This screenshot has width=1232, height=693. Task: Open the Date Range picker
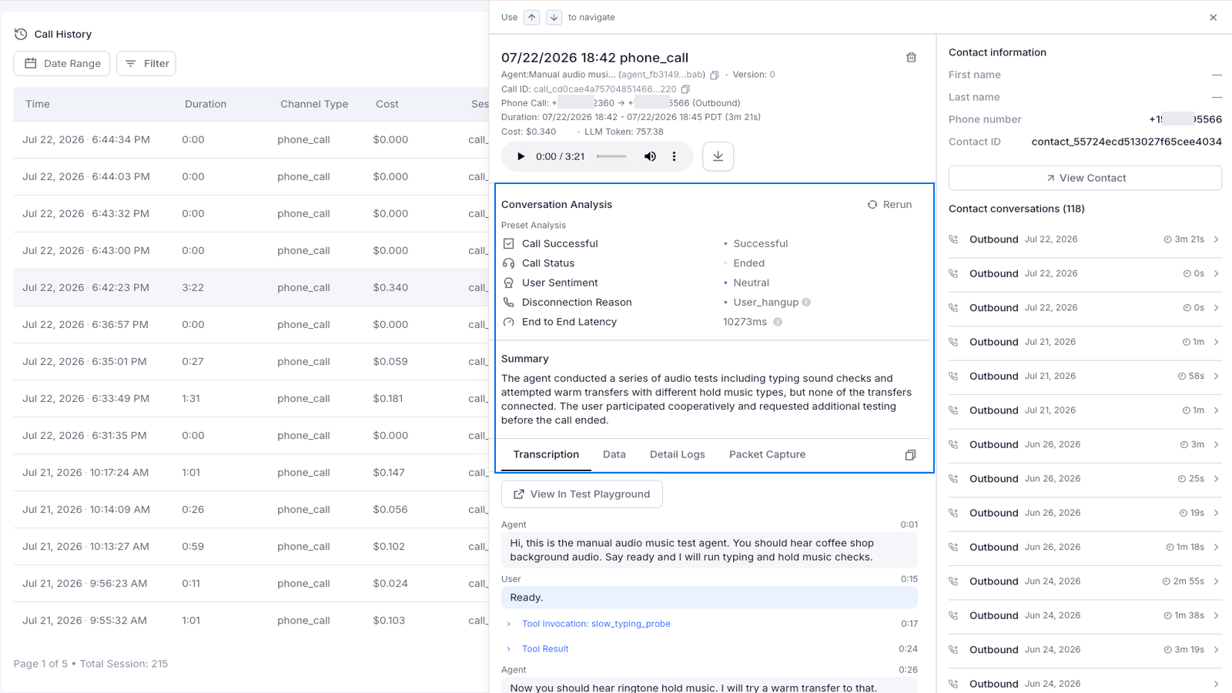pyautogui.click(x=62, y=64)
